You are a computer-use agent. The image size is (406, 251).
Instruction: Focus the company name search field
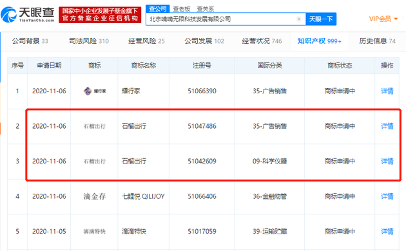pyautogui.click(x=223, y=19)
